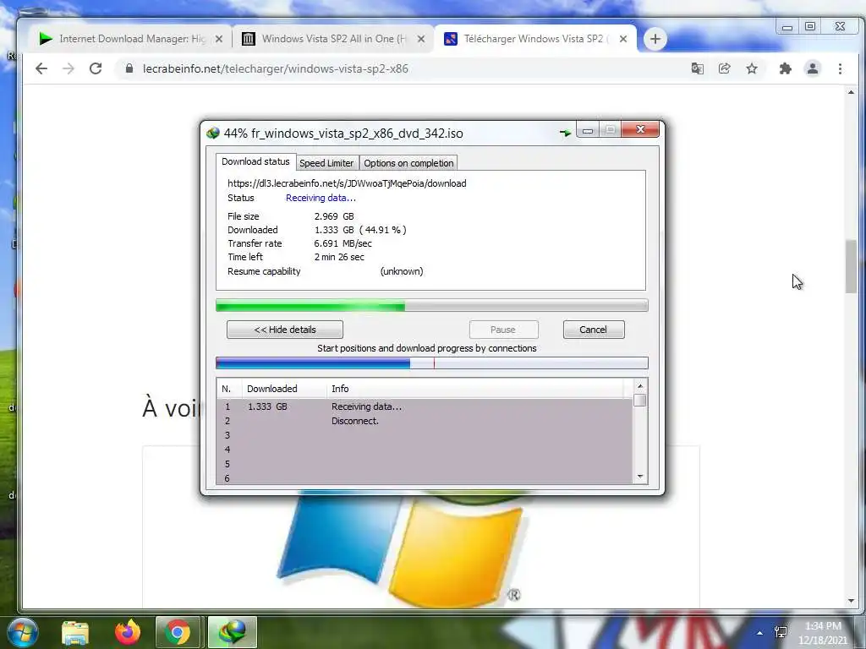The height and width of the screenshot is (649, 866).
Task: Select connection row 3
Action: pos(425,435)
